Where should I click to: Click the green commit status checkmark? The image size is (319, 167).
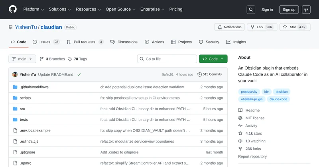click(x=79, y=74)
